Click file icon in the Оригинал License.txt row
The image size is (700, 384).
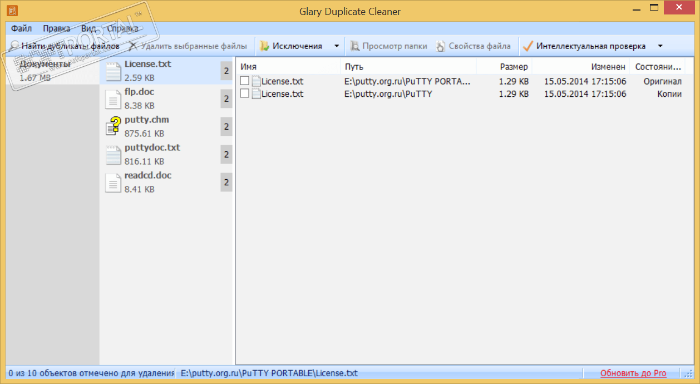(256, 81)
